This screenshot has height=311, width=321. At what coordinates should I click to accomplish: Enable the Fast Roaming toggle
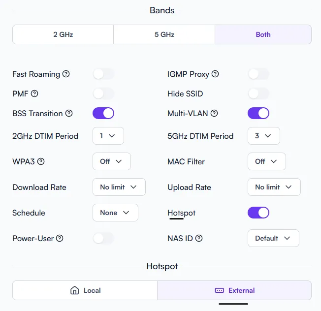click(x=103, y=74)
